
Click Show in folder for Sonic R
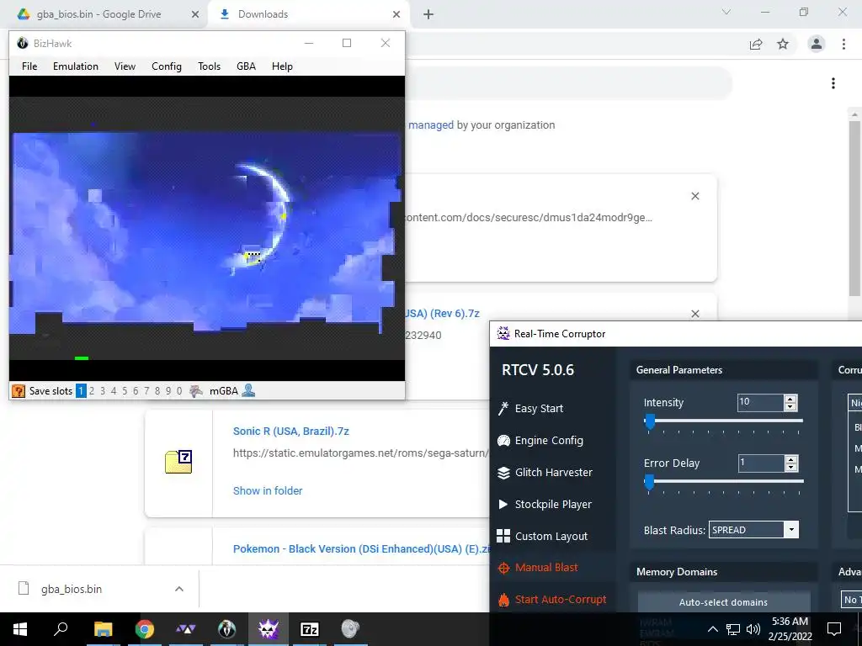tap(268, 491)
